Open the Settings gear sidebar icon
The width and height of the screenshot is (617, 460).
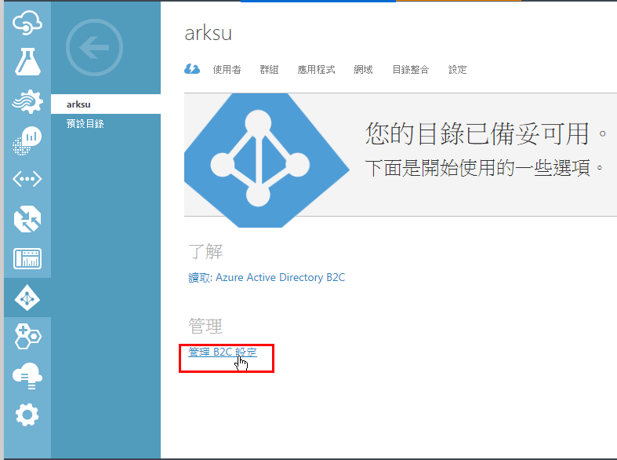[27, 414]
